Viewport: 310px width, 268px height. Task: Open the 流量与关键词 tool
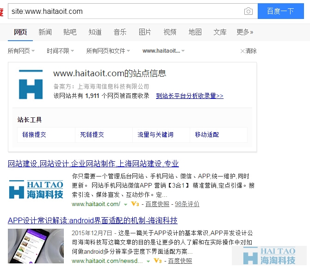155,134
